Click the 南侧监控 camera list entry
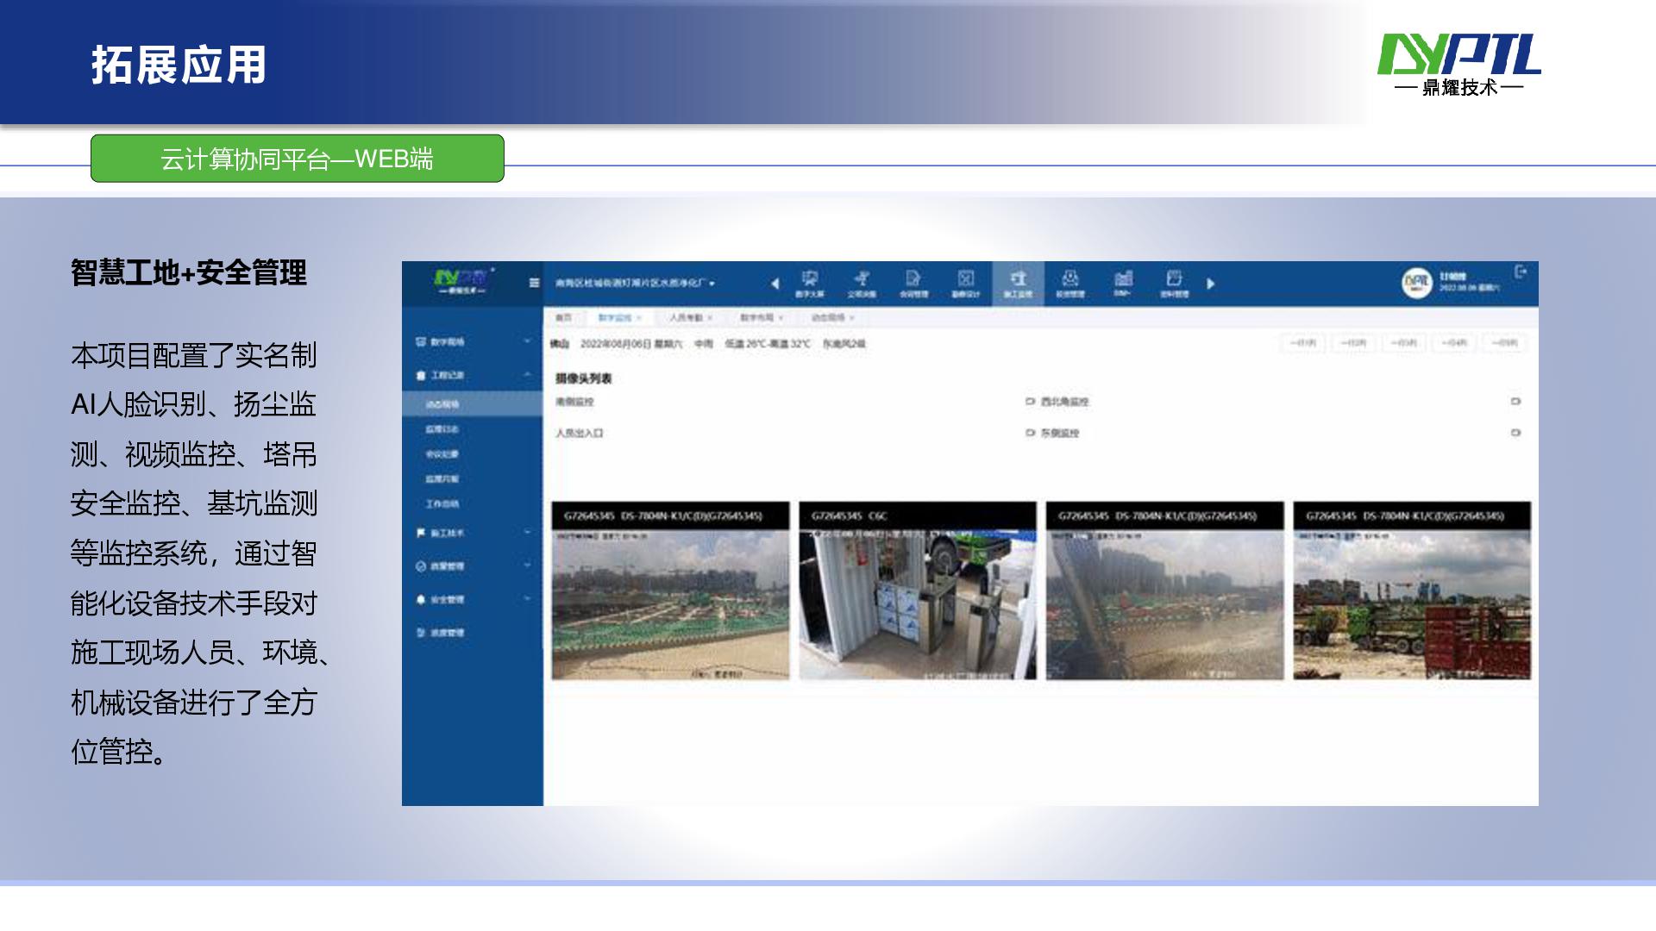The width and height of the screenshot is (1656, 931). (x=575, y=402)
